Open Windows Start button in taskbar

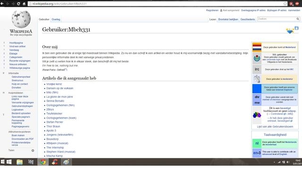pos(9,162)
